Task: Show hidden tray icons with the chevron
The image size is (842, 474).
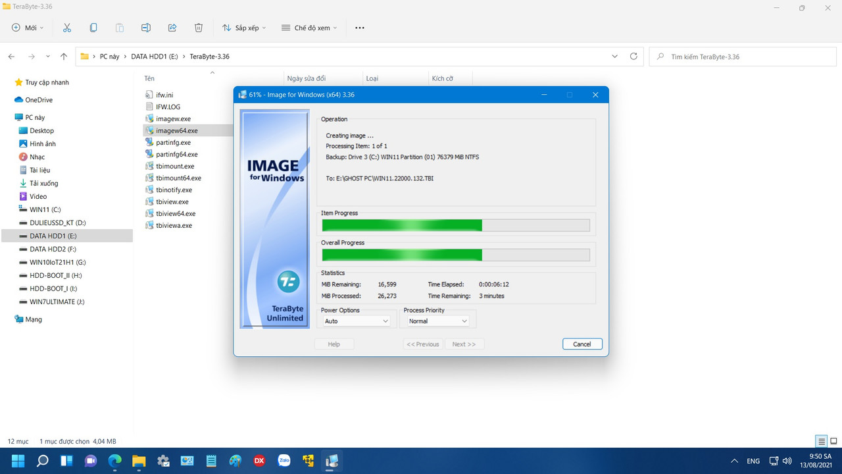Action: 734,461
